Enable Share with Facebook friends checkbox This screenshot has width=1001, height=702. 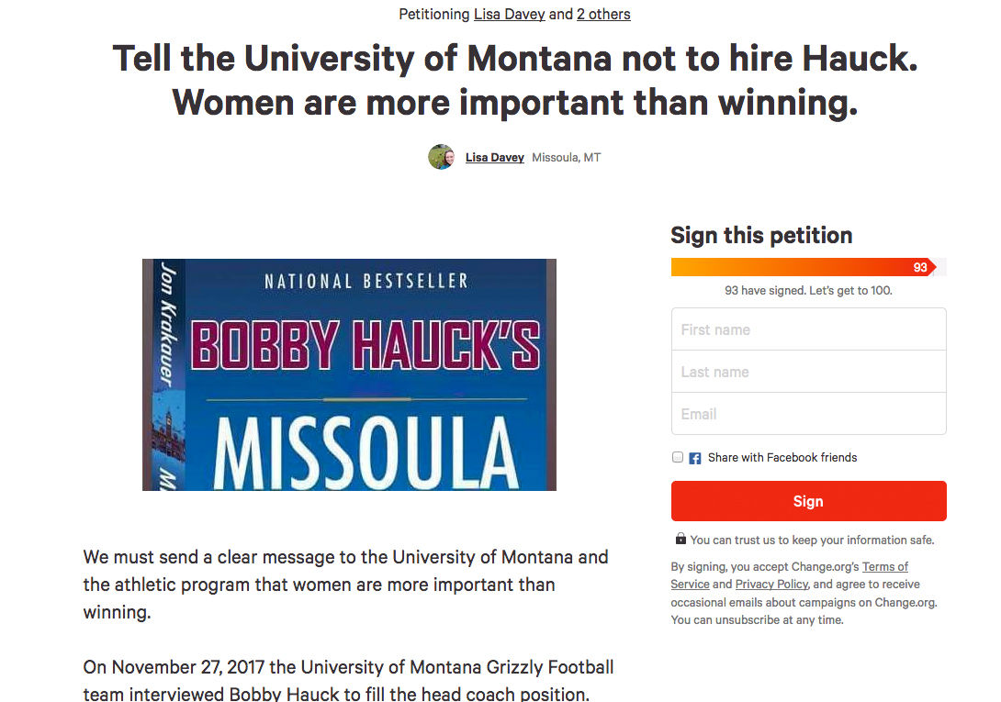pyautogui.click(x=678, y=457)
